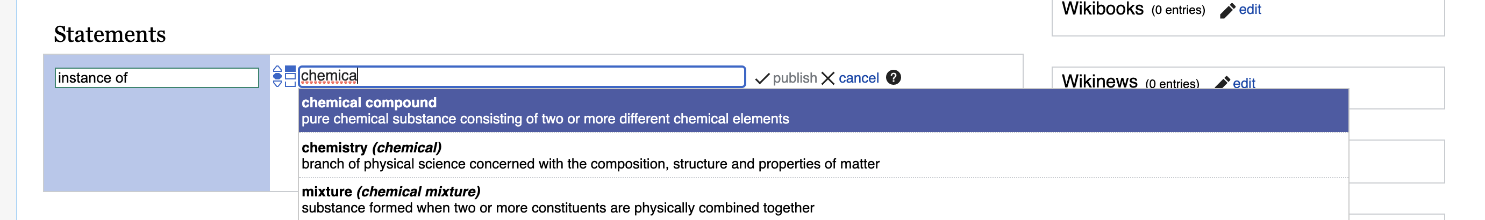Choose the chemistry (chemical) suggestion
The height and width of the screenshot is (220, 1485).
pos(823,156)
